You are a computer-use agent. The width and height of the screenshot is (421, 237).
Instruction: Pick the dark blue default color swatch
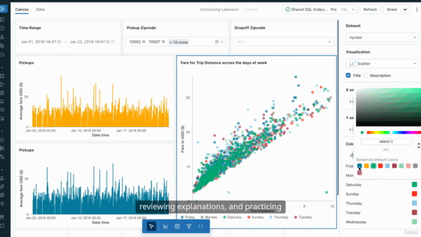360,166
